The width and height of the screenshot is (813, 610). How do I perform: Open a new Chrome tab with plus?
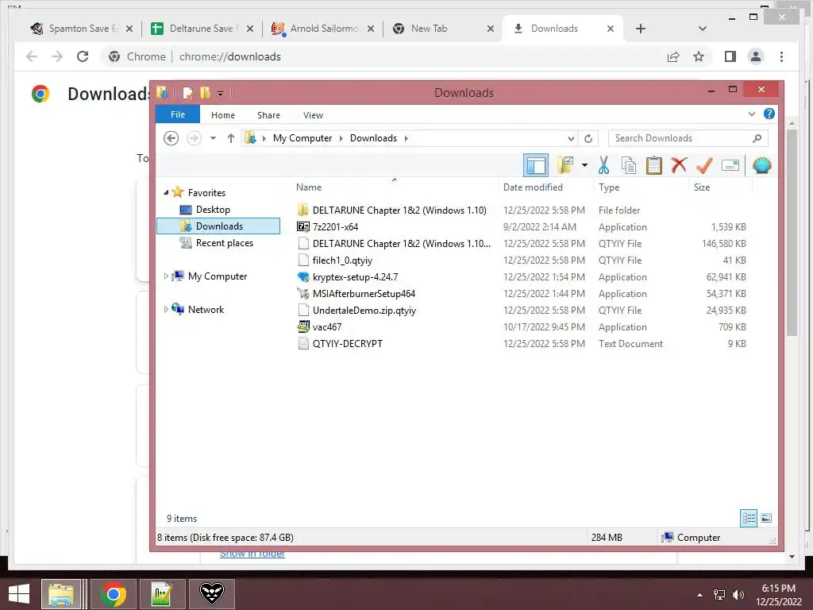[x=641, y=29]
